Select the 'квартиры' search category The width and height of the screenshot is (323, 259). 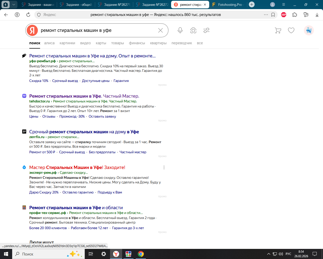158,43
